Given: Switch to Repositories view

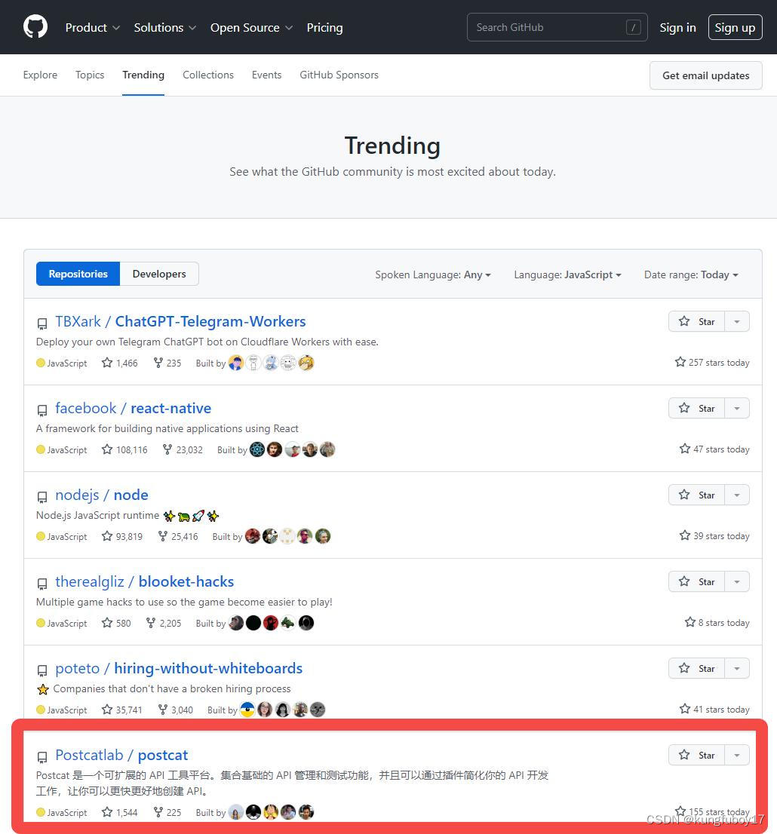Looking at the screenshot, I should (78, 274).
